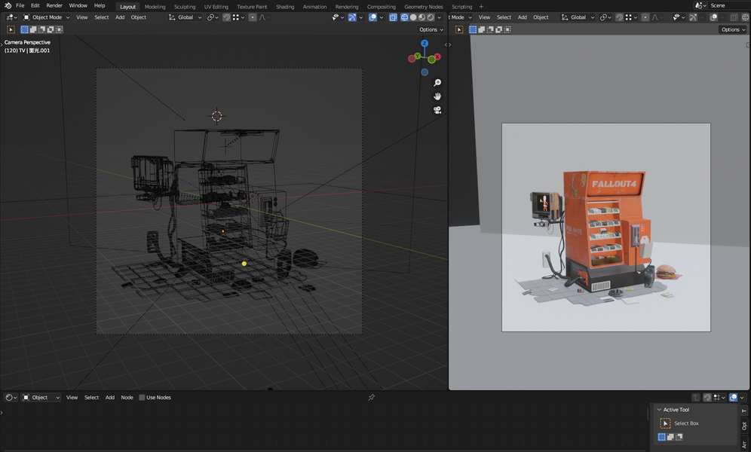Enable the Use Nodes checkbox
This screenshot has width=751, height=452.
(x=142, y=398)
